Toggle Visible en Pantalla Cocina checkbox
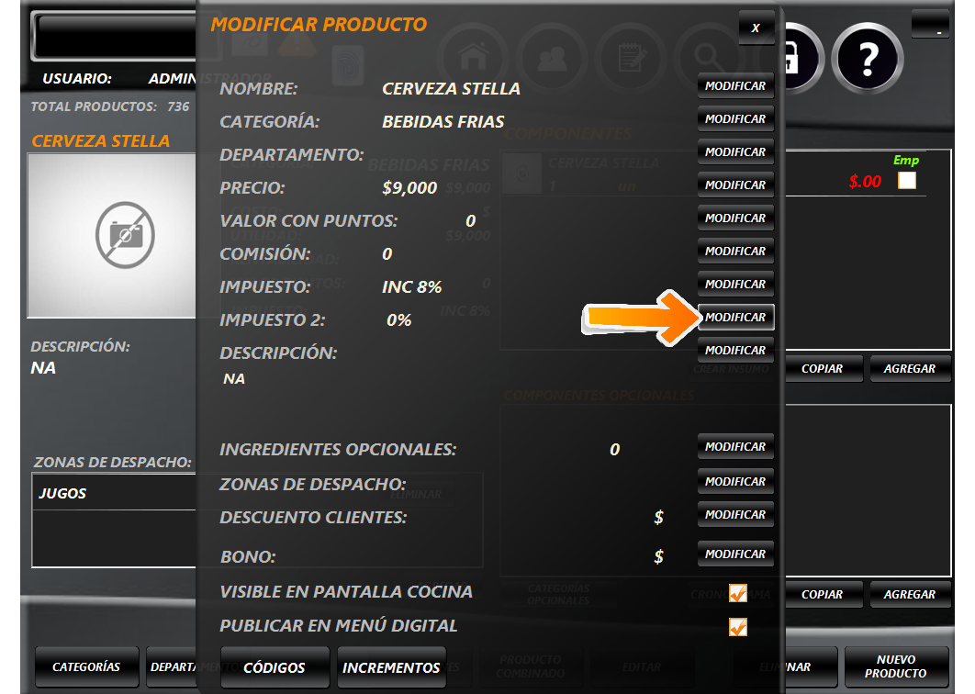The image size is (975, 694). point(737,593)
